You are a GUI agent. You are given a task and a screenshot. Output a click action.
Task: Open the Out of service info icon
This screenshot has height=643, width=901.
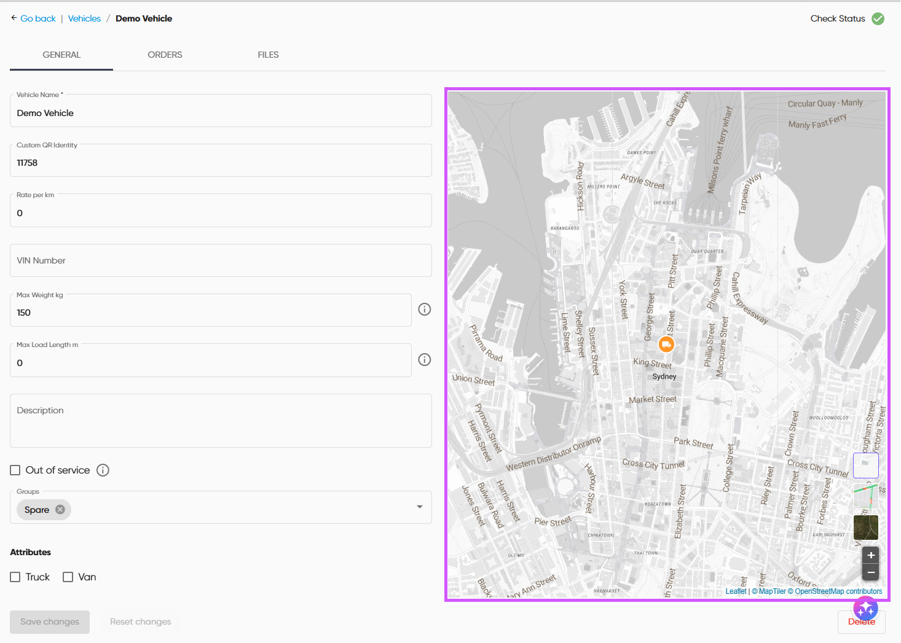pyautogui.click(x=103, y=470)
